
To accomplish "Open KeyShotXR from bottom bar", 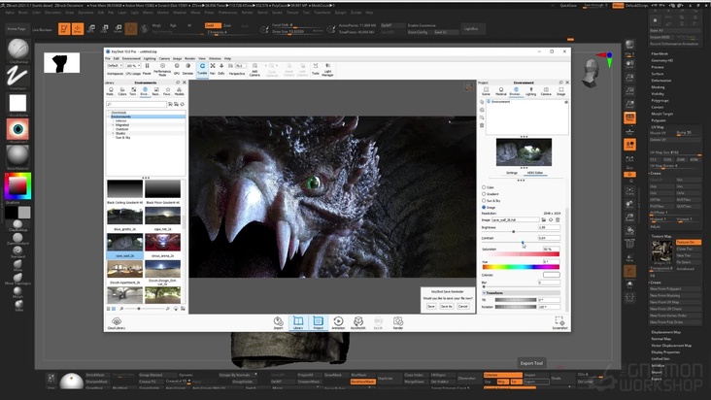I will click(358, 322).
